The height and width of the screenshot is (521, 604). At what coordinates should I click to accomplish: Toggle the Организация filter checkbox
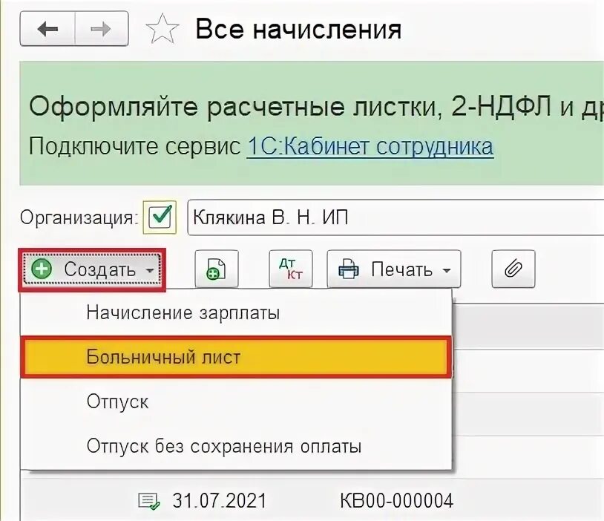click(x=160, y=217)
